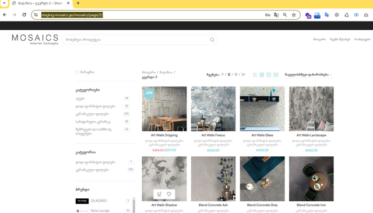Click search magnifier in site search
373x213 pixels.
(x=212, y=40)
